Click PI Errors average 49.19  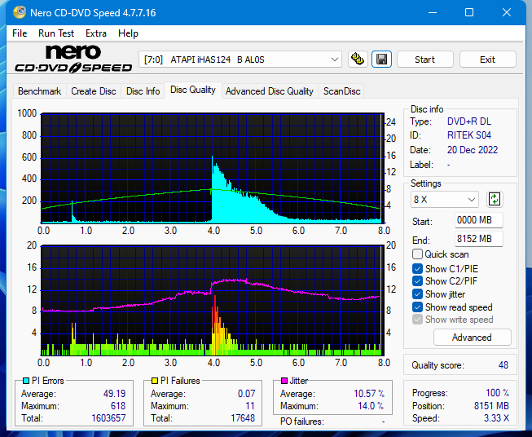pos(114,394)
